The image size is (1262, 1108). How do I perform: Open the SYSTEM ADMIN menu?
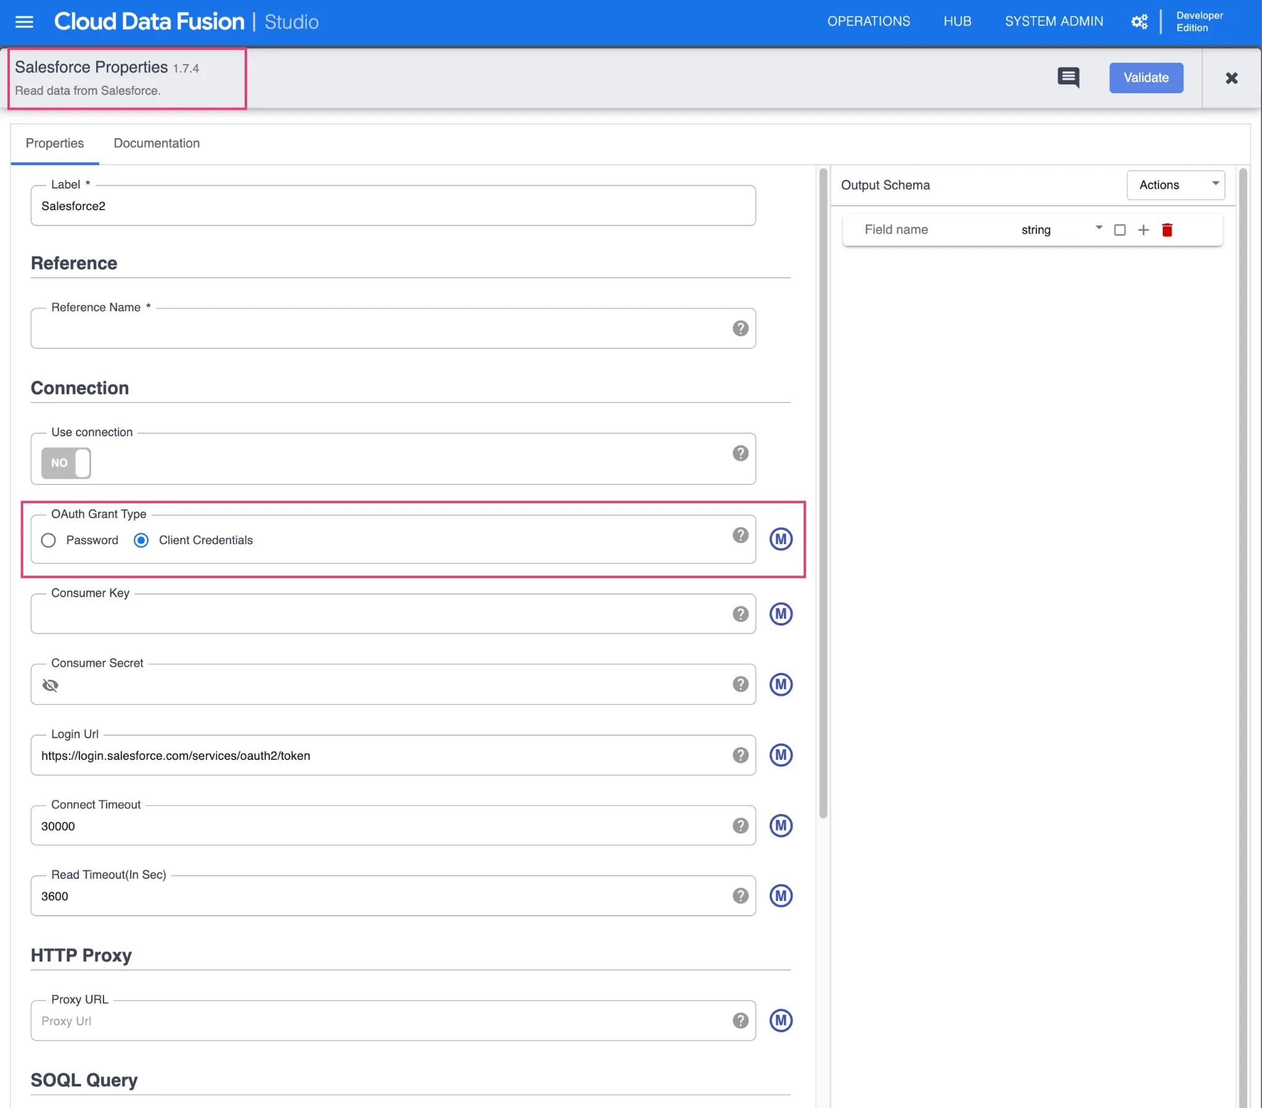point(1053,22)
